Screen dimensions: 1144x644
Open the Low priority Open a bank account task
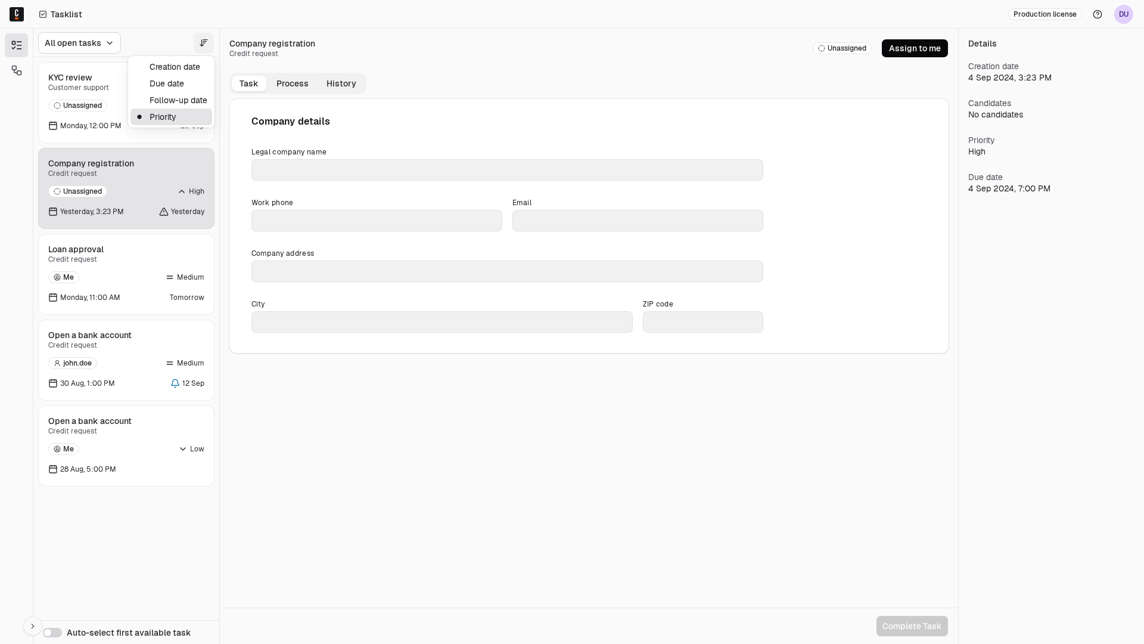point(126,446)
